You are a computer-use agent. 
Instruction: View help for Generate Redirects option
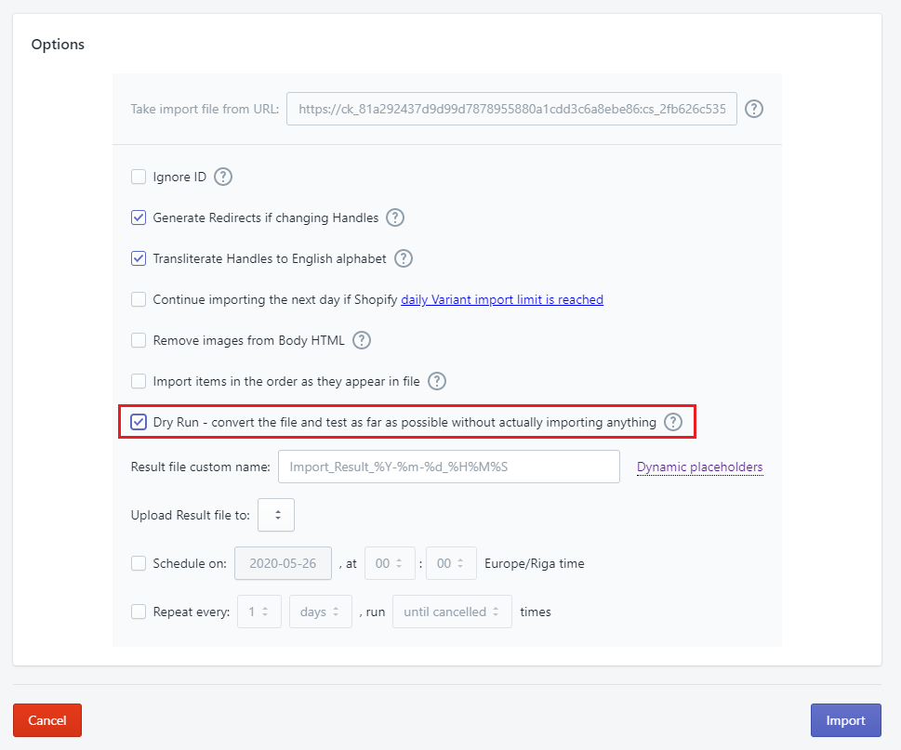(394, 217)
